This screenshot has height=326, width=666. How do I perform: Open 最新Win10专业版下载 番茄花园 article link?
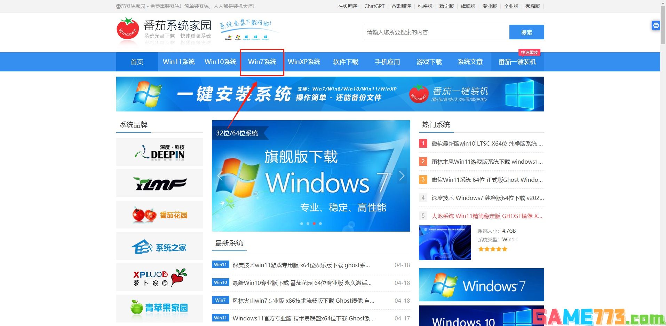[302, 283]
